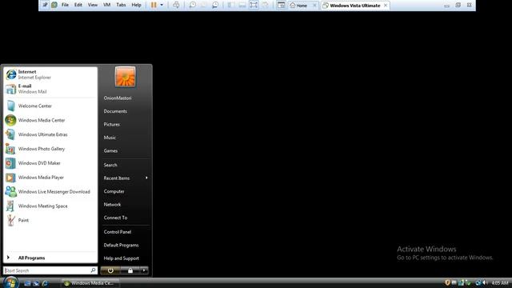Open the Welcome Center icon
512x288 pixels.
click(x=10, y=106)
